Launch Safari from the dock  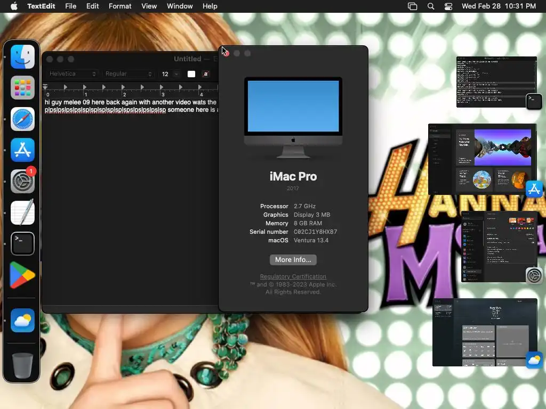tap(22, 119)
